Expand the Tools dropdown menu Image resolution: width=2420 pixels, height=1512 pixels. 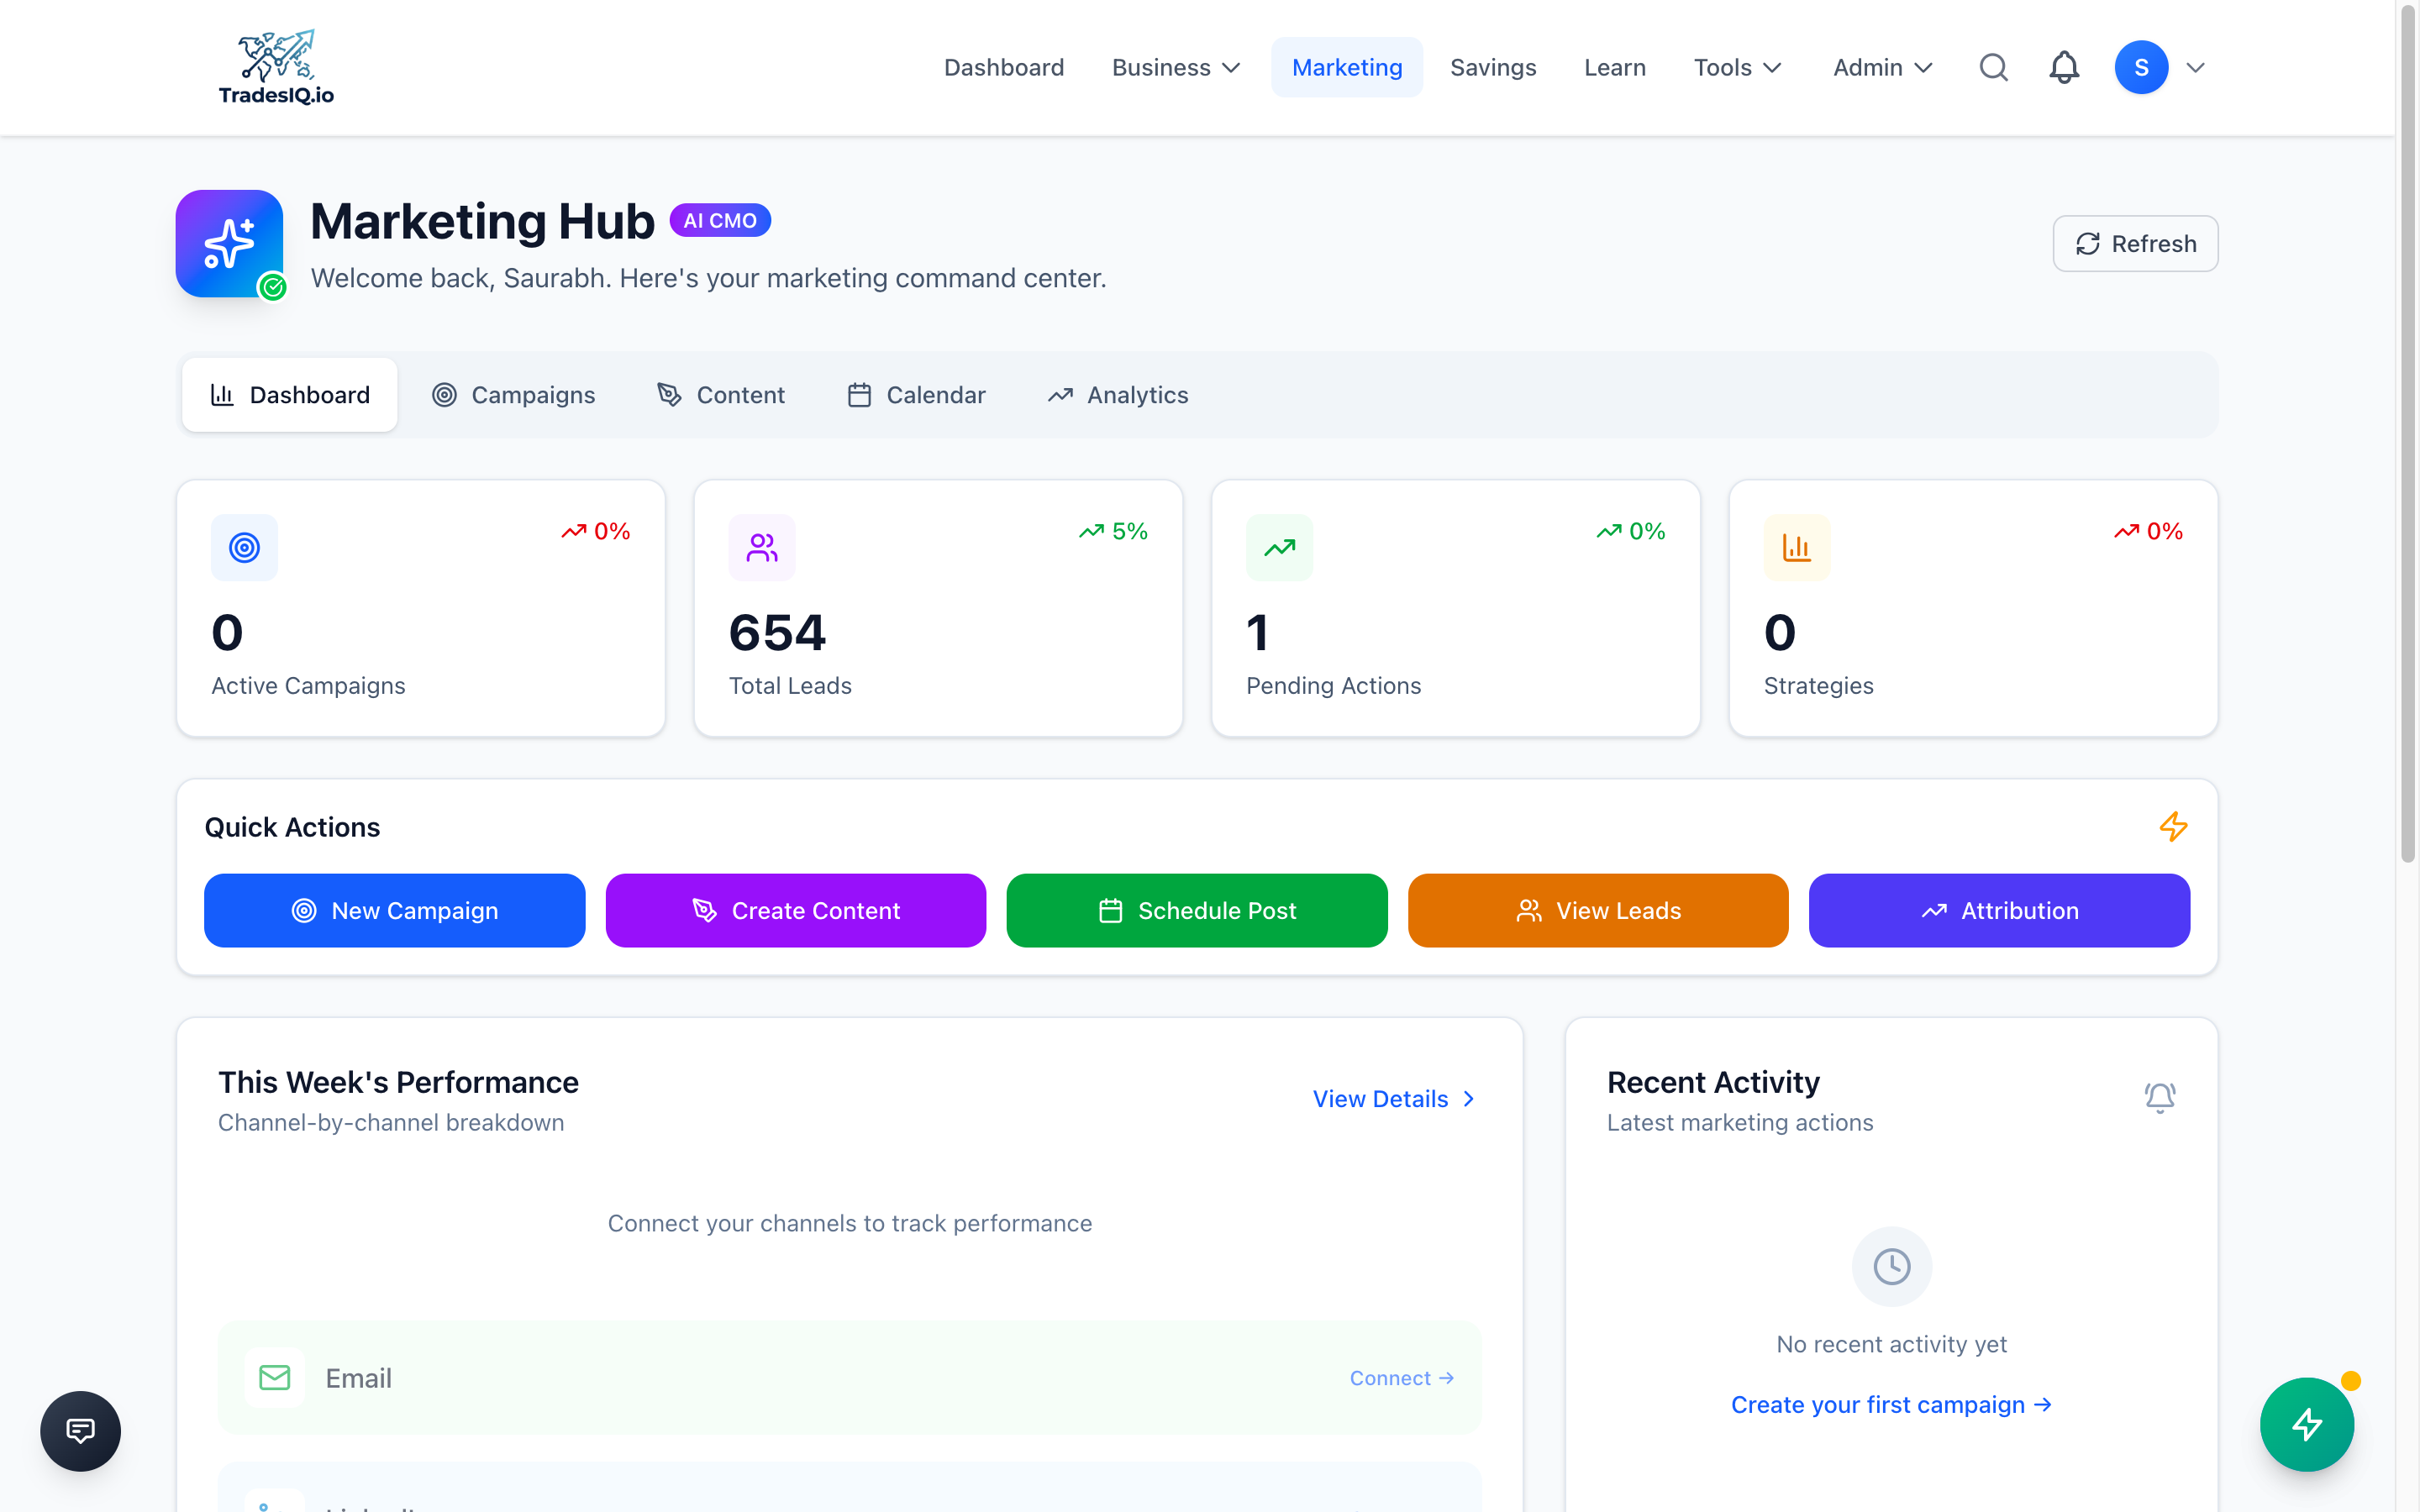[1738, 67]
